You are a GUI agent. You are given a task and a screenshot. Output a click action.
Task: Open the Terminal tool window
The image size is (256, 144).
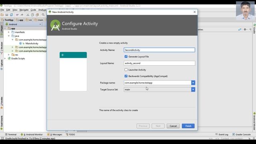[x=11, y=134]
